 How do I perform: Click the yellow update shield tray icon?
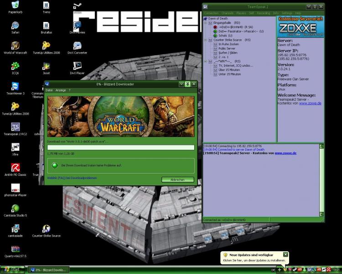click(x=285, y=269)
